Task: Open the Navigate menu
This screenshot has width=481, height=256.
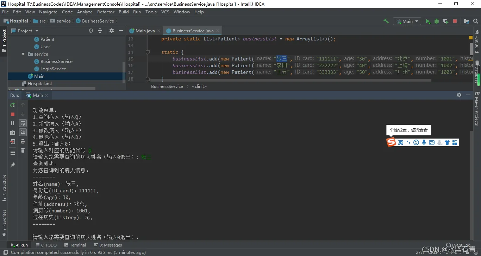Action: (x=48, y=12)
